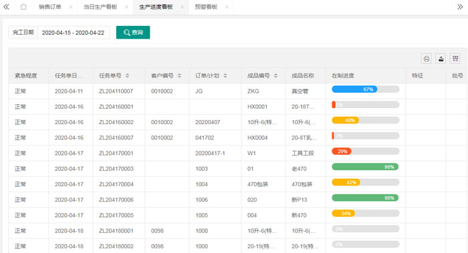Click order cell 20200407
Screen dimensions: 468x253
pyautogui.click(x=208, y=122)
